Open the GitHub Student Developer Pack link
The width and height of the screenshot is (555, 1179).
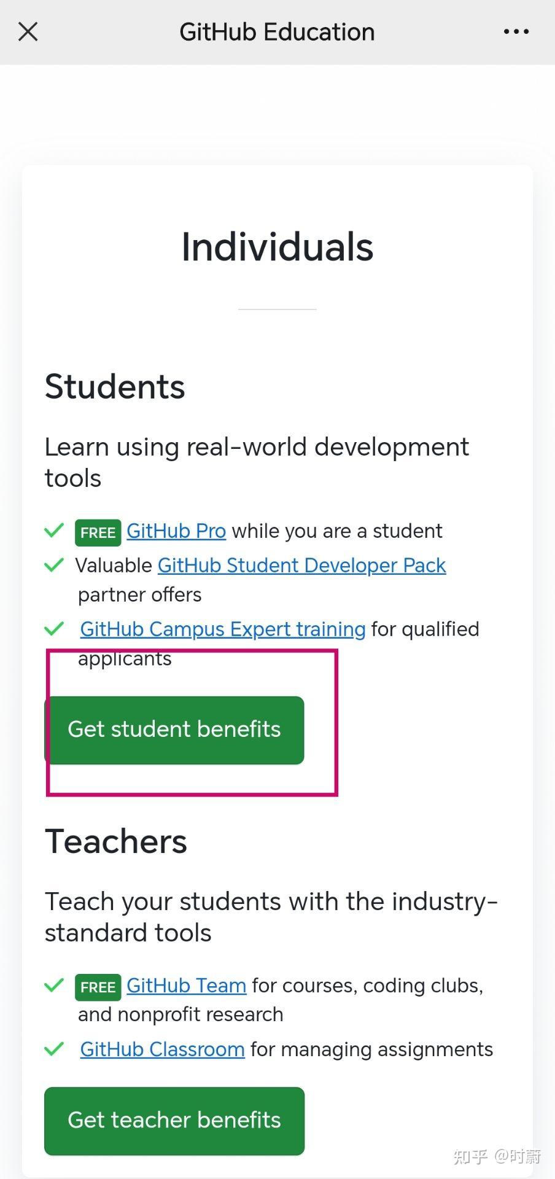(x=301, y=566)
